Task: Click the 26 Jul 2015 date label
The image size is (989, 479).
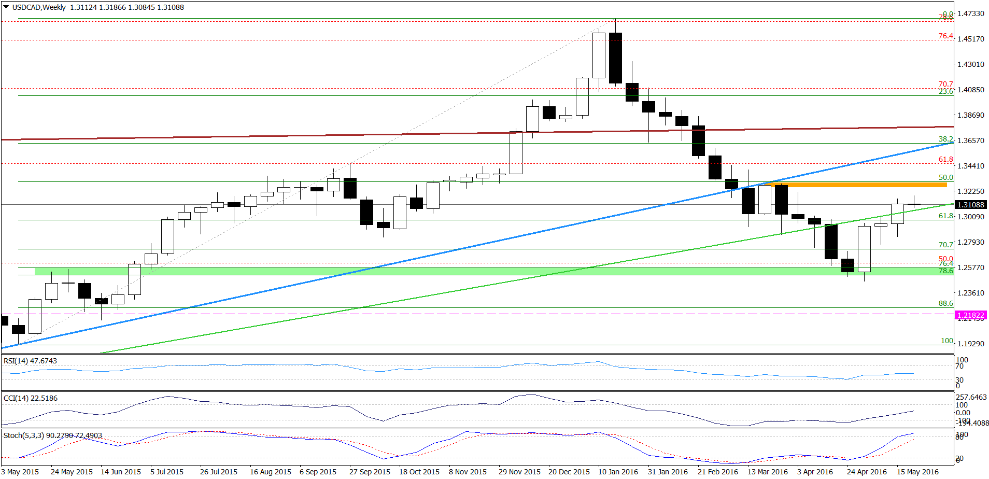Action: coord(219,472)
